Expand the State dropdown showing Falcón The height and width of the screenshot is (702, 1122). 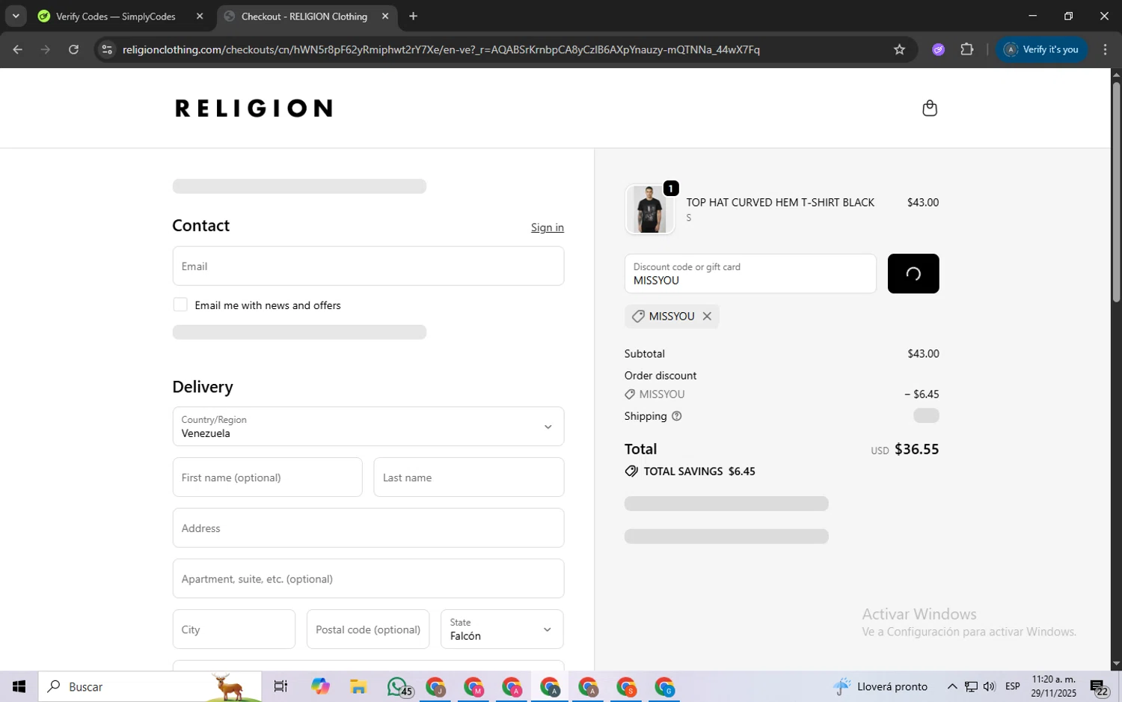502,629
